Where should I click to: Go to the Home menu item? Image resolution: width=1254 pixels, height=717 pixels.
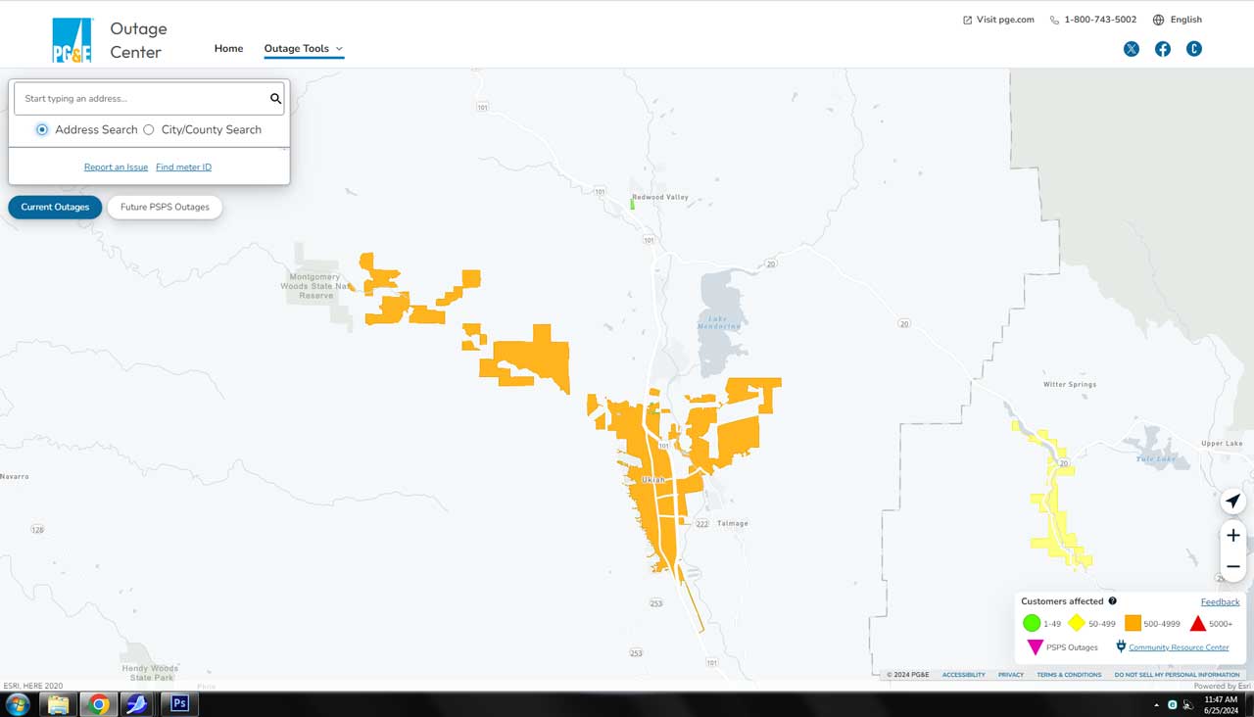(228, 49)
